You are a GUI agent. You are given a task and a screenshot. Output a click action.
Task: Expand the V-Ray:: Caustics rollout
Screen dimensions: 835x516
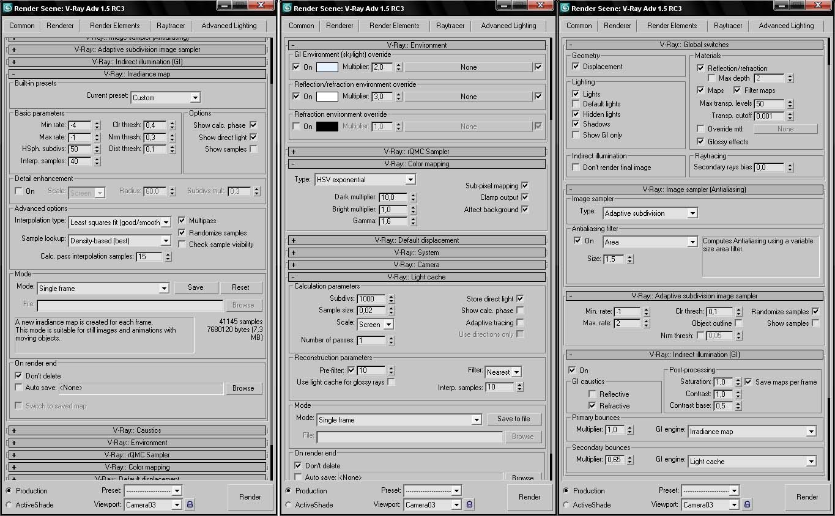tap(137, 430)
